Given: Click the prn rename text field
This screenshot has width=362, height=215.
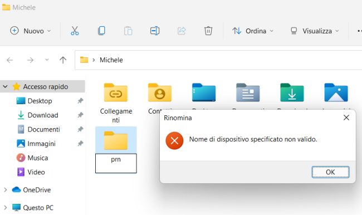Looking at the screenshot, I should coord(116,163).
